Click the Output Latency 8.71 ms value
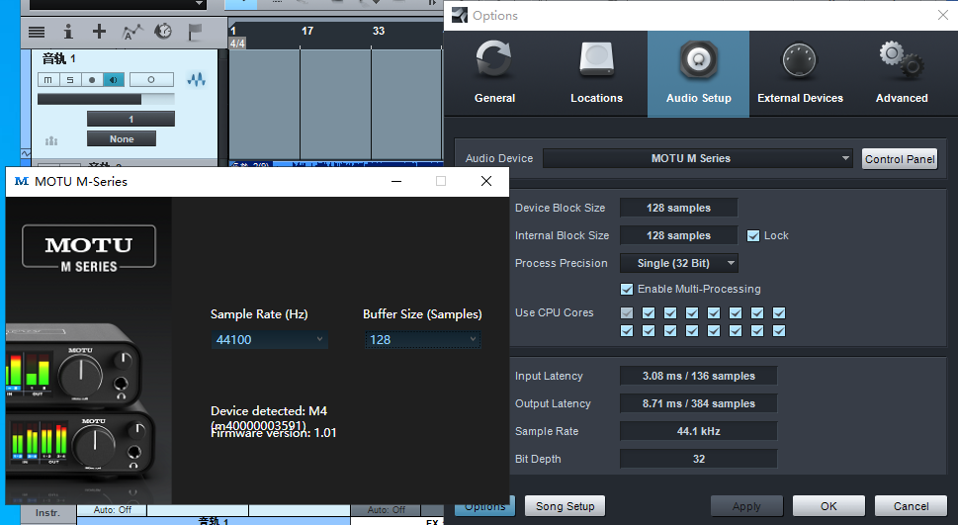The width and height of the screenshot is (958, 525). pyautogui.click(x=698, y=403)
